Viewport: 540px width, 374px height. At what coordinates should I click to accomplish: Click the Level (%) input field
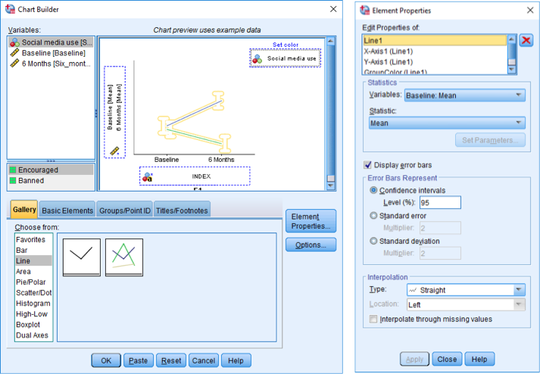click(440, 202)
